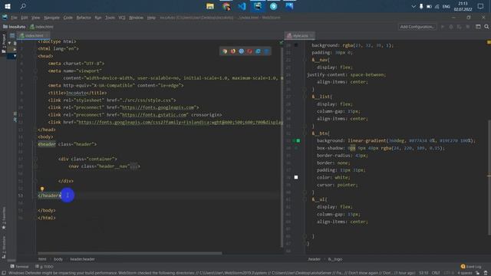Open preview in Safari browser icon
491x276 pixels.
click(241, 51)
